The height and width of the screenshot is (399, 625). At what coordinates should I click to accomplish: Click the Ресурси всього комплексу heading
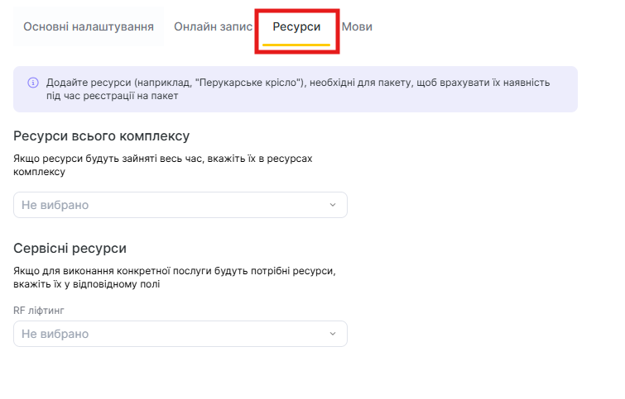102,135
